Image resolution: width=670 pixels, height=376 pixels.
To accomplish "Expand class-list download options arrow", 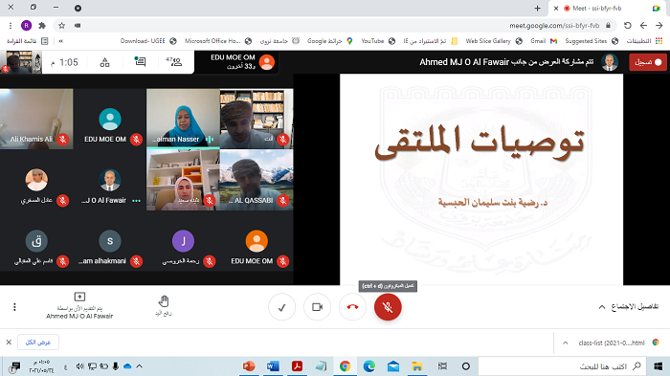I will (x=566, y=343).
